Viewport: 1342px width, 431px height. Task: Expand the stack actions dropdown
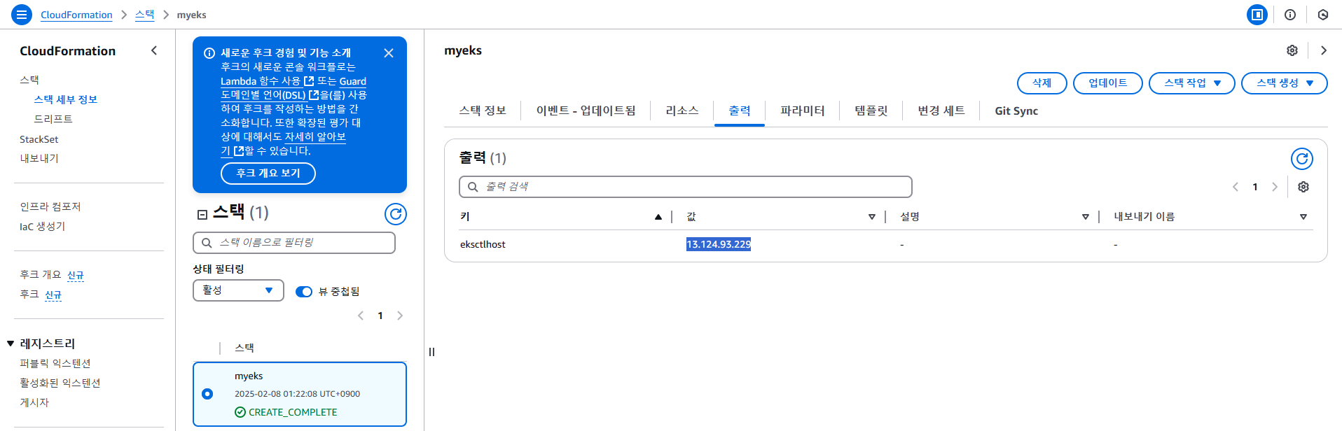[1191, 83]
